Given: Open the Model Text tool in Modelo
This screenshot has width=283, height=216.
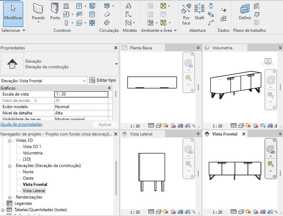Looking at the screenshot, I should click(x=128, y=6).
